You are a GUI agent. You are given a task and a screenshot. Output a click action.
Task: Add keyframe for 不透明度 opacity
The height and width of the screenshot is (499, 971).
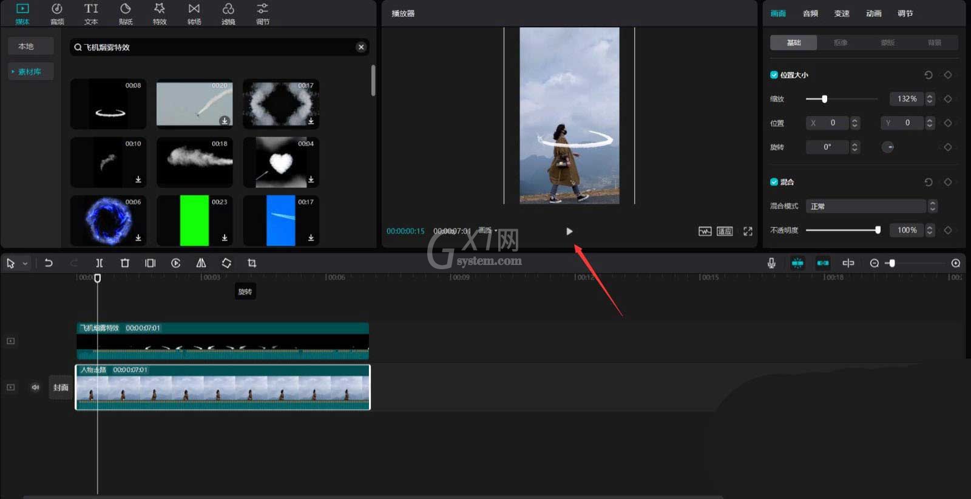click(948, 230)
